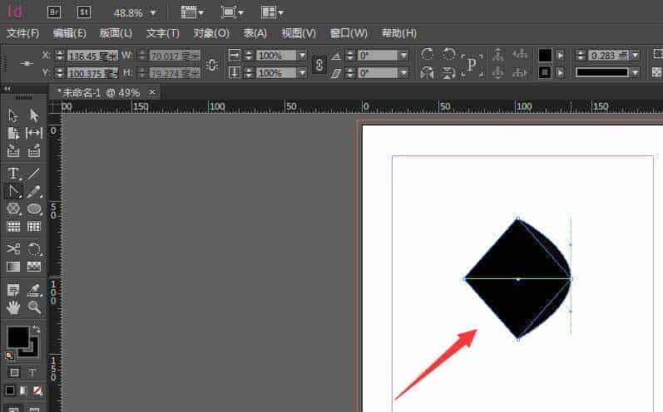Click rotate 90° clockwise icon
Screen dimensions: 663x412
[x=428, y=54]
